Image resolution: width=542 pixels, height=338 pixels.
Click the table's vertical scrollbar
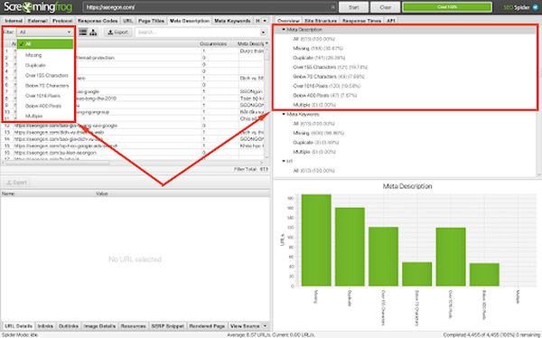click(x=266, y=55)
